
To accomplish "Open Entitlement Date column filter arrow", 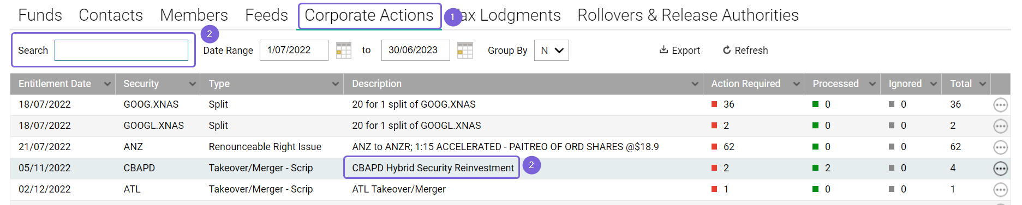I will point(107,84).
